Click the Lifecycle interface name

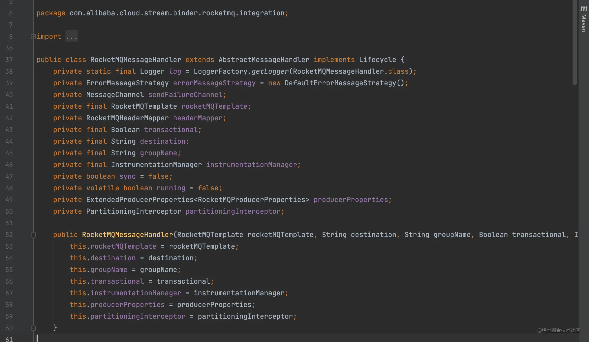pos(377,60)
